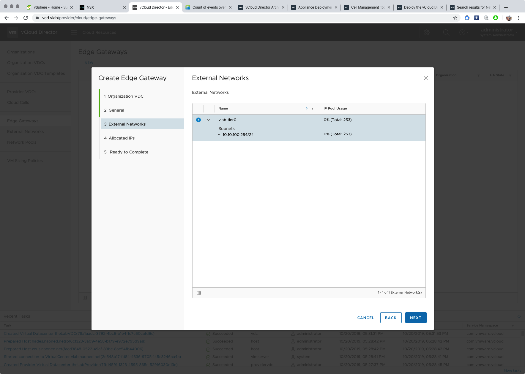The width and height of the screenshot is (525, 374).
Task: Click the browser back arrow
Action: tap(7, 18)
